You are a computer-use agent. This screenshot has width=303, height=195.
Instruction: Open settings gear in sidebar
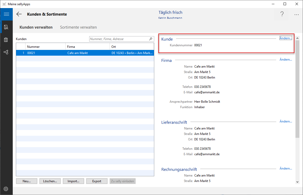click(x=6, y=189)
